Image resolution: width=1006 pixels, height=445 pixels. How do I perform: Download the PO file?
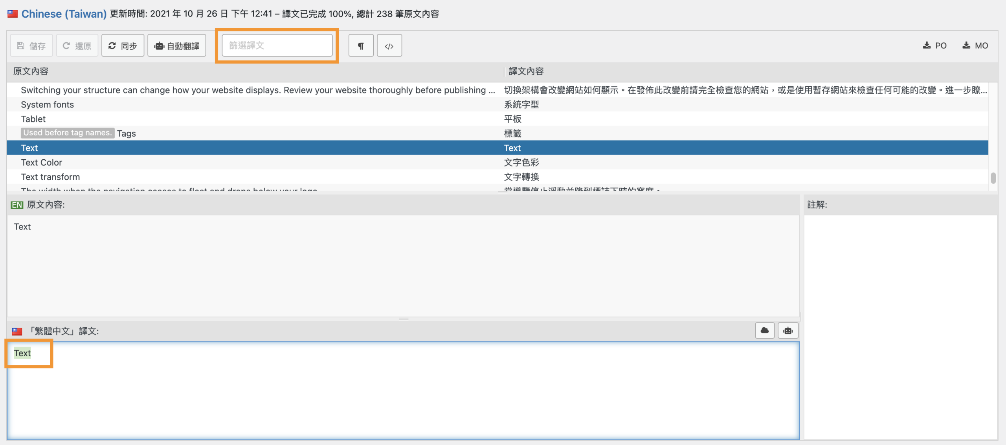pos(934,46)
